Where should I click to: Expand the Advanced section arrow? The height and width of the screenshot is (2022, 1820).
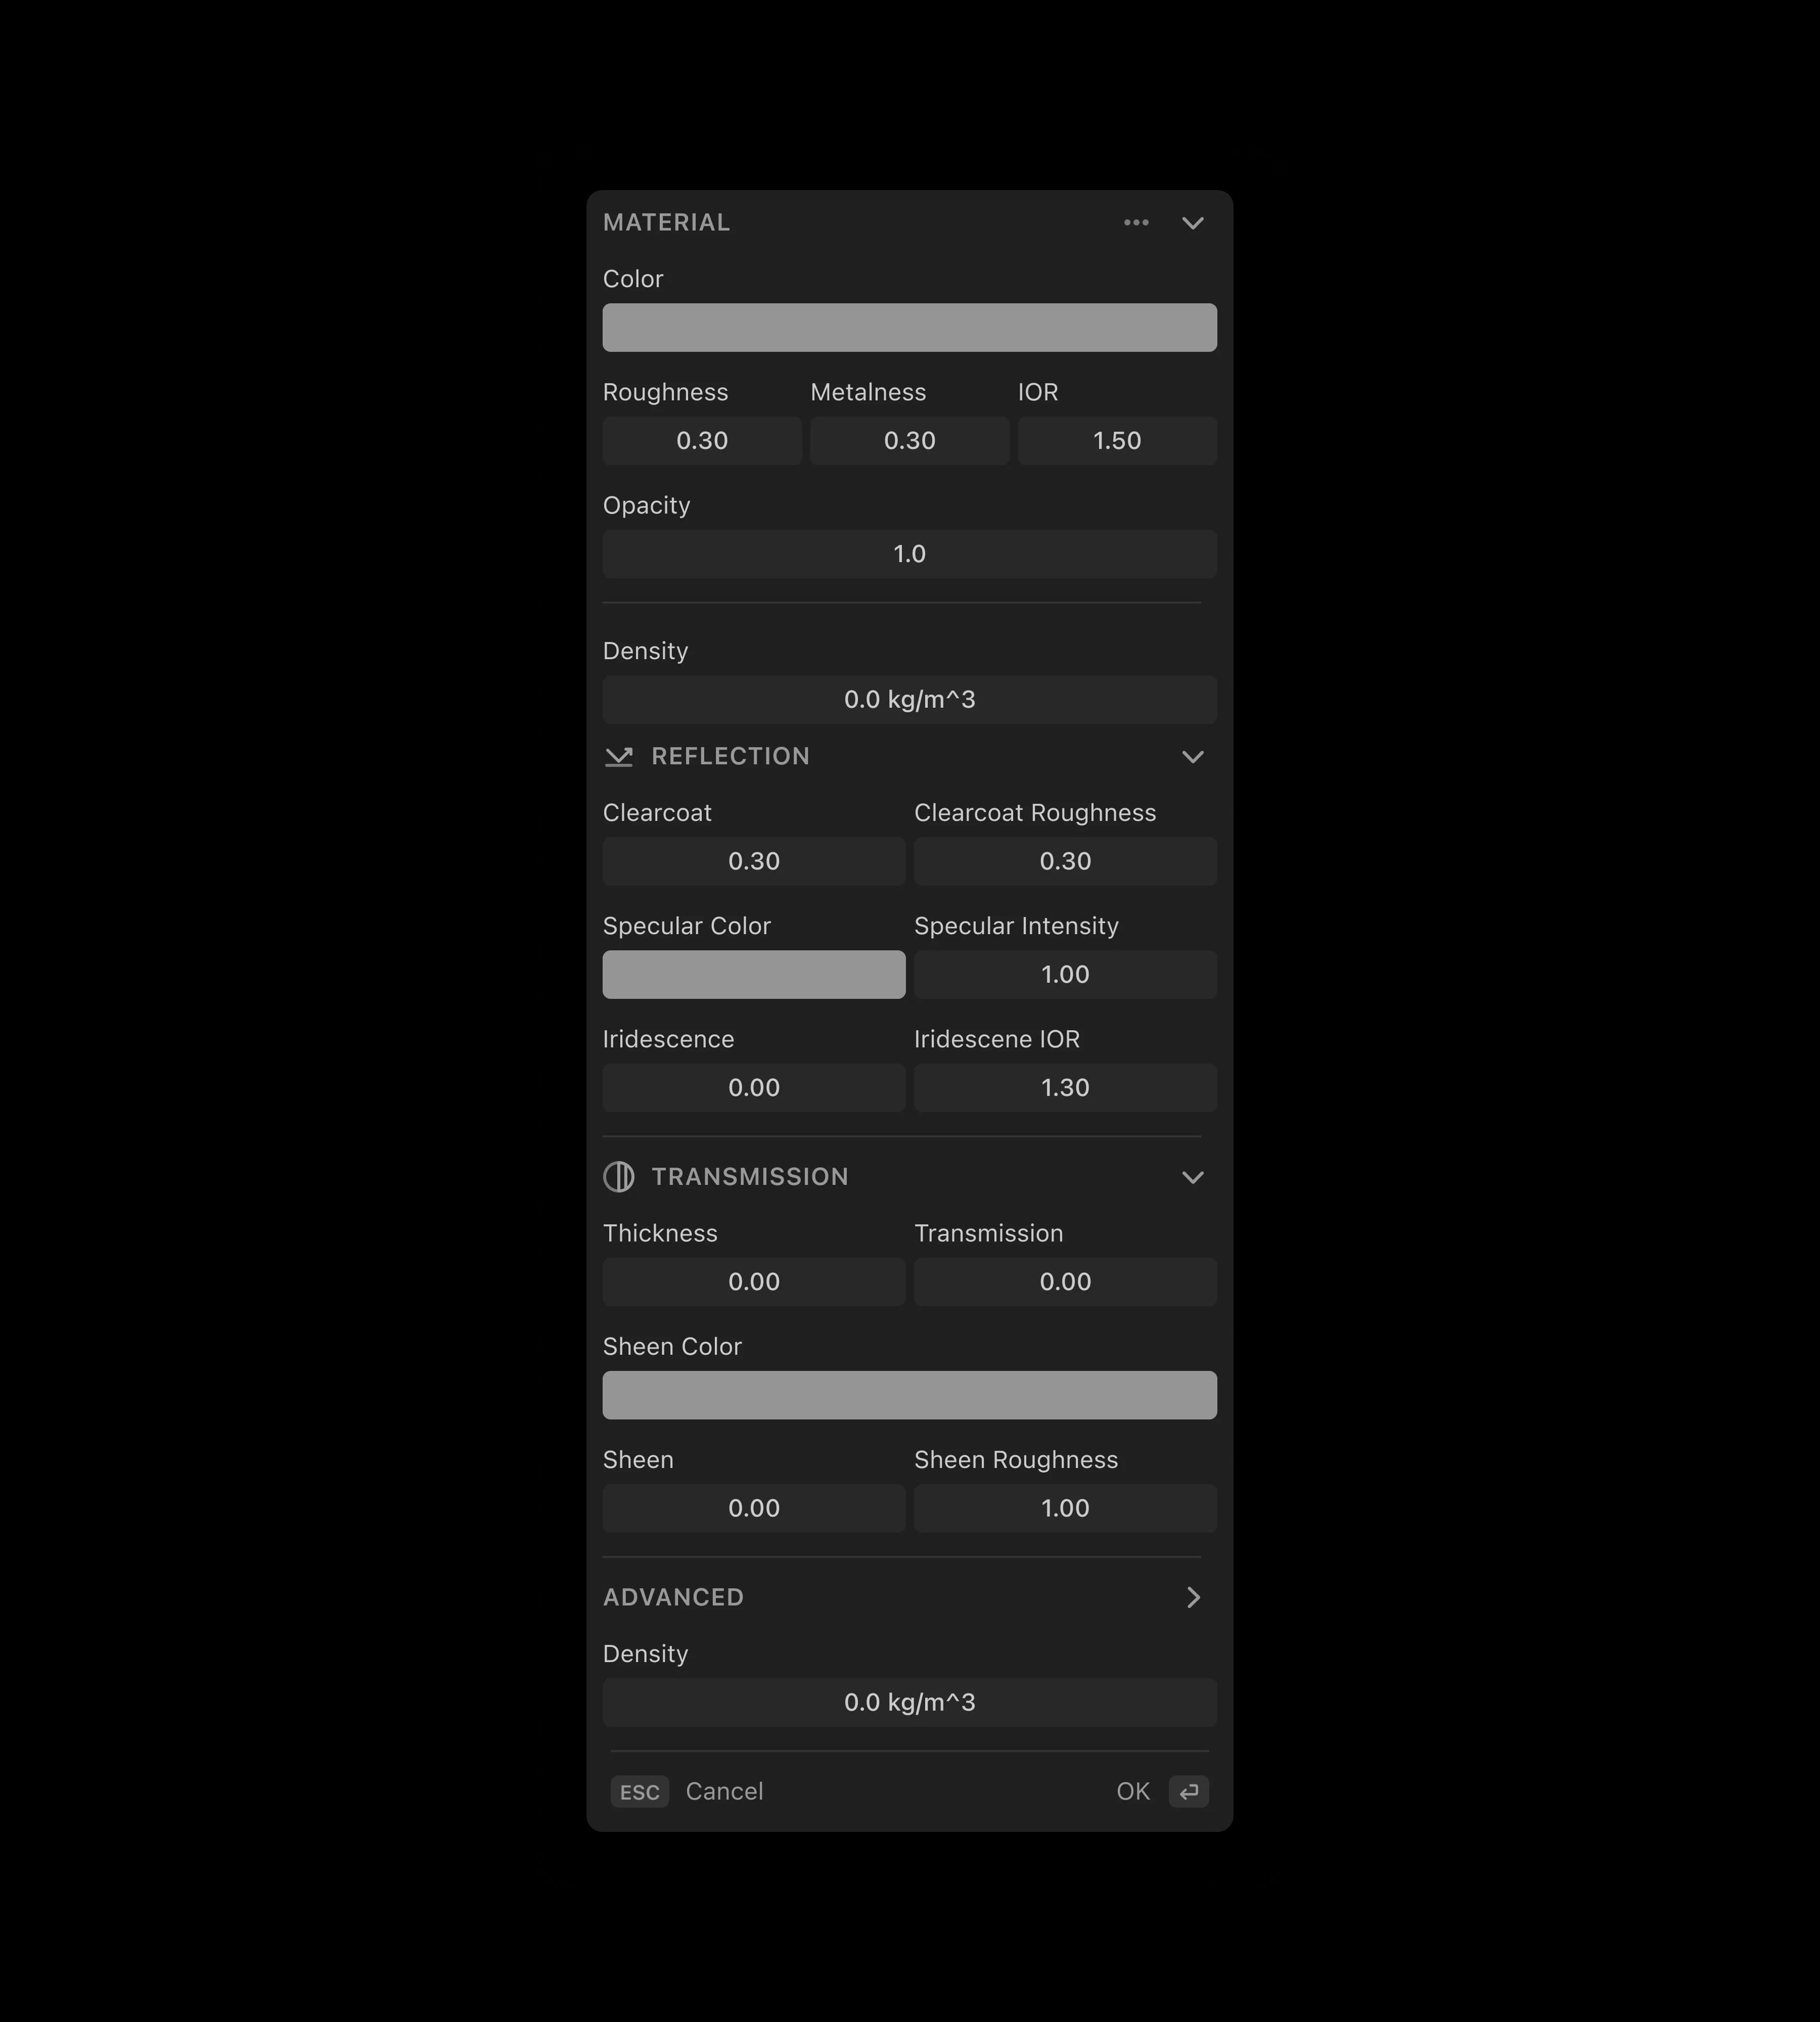point(1193,1597)
